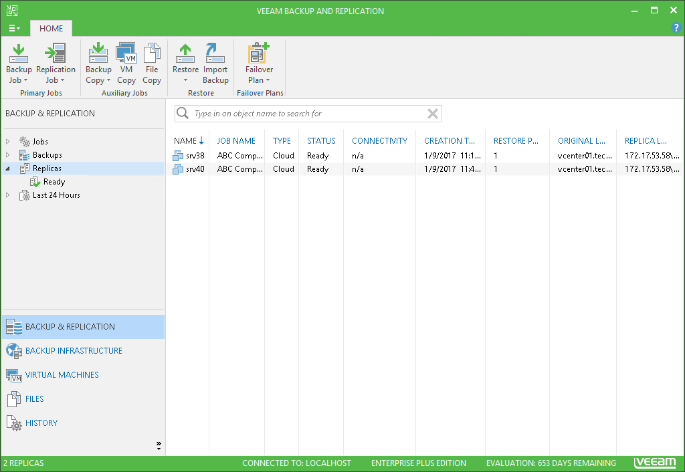Open the help question mark icon
The height and width of the screenshot is (472, 685).
[x=676, y=28]
